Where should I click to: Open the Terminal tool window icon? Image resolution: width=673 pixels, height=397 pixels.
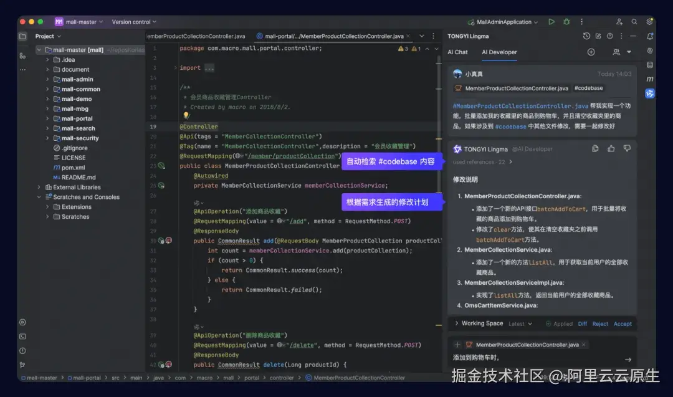pyautogui.click(x=22, y=337)
